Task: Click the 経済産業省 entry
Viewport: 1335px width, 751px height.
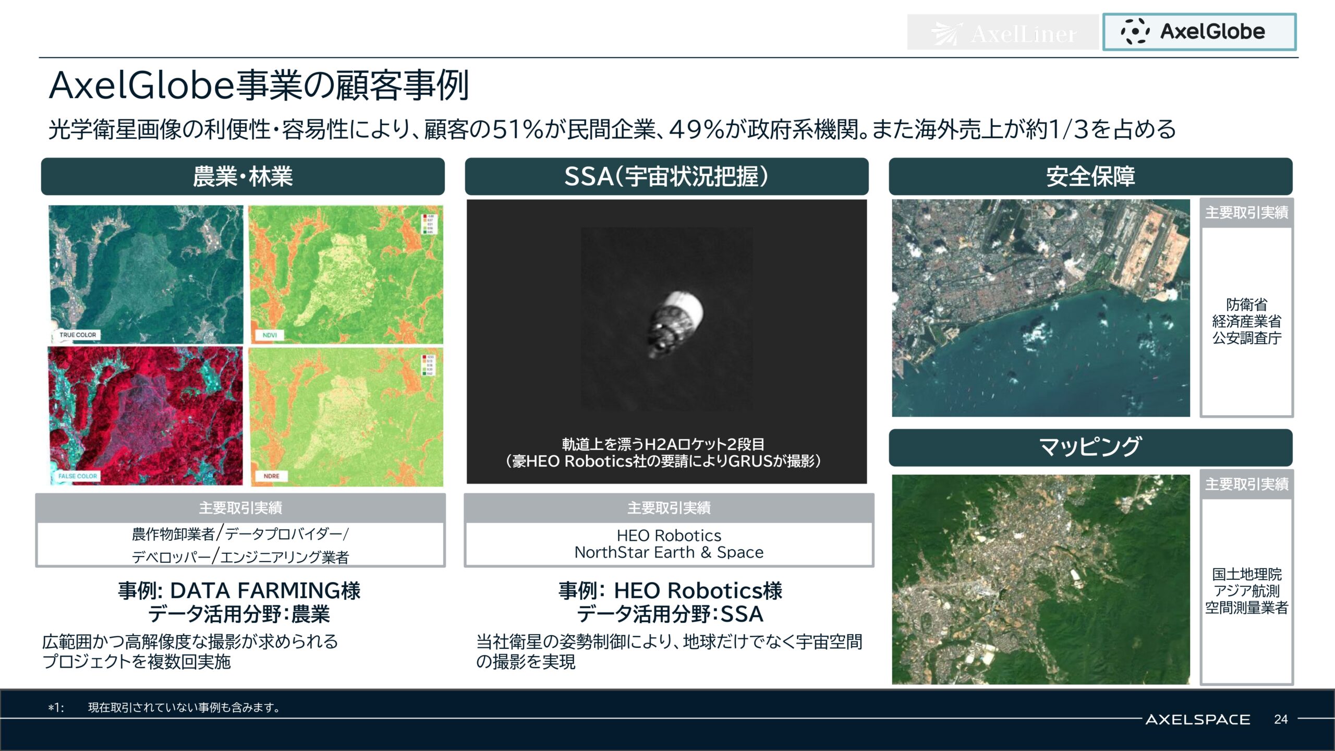Action: (1247, 321)
